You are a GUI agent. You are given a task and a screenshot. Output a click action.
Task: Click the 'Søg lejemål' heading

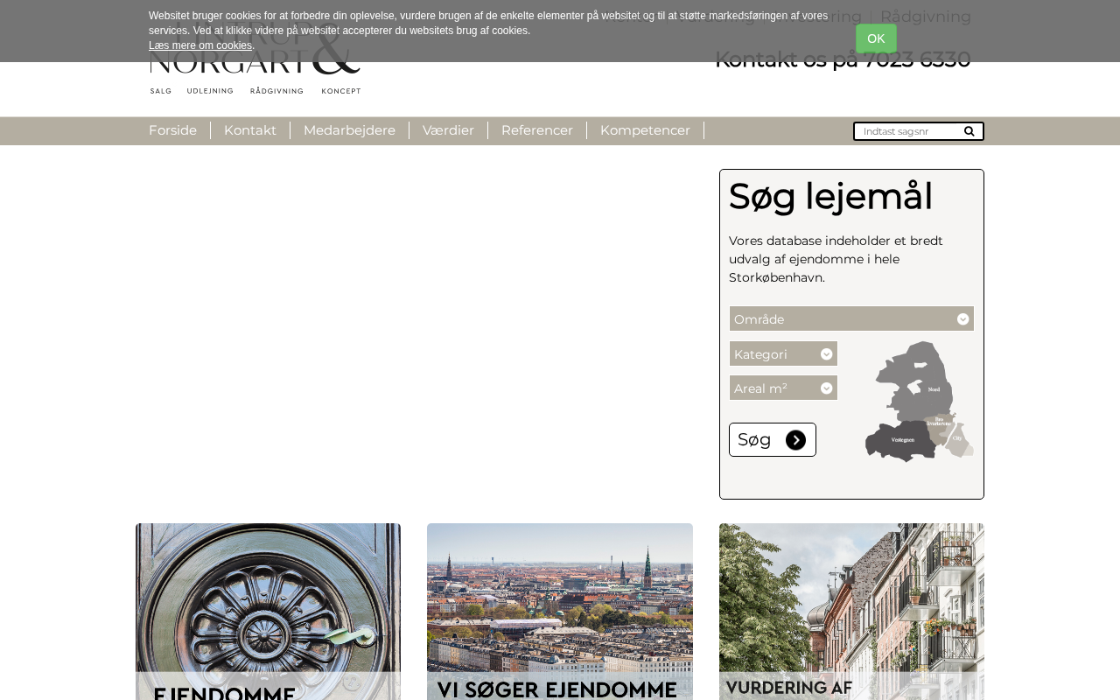830,197
